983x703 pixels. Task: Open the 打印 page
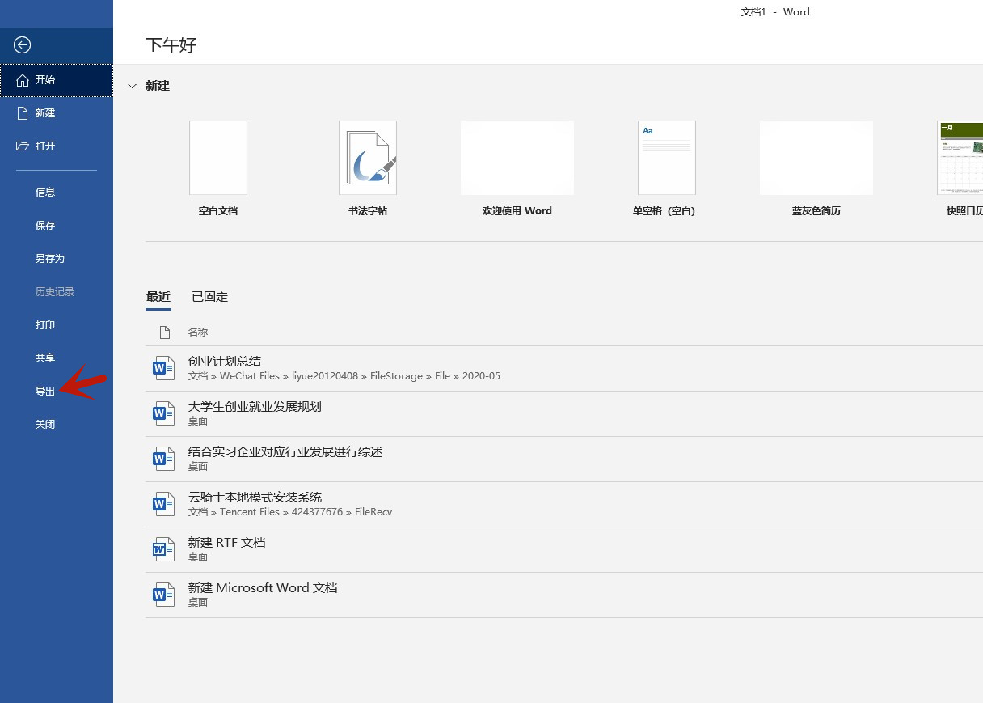tap(57, 325)
